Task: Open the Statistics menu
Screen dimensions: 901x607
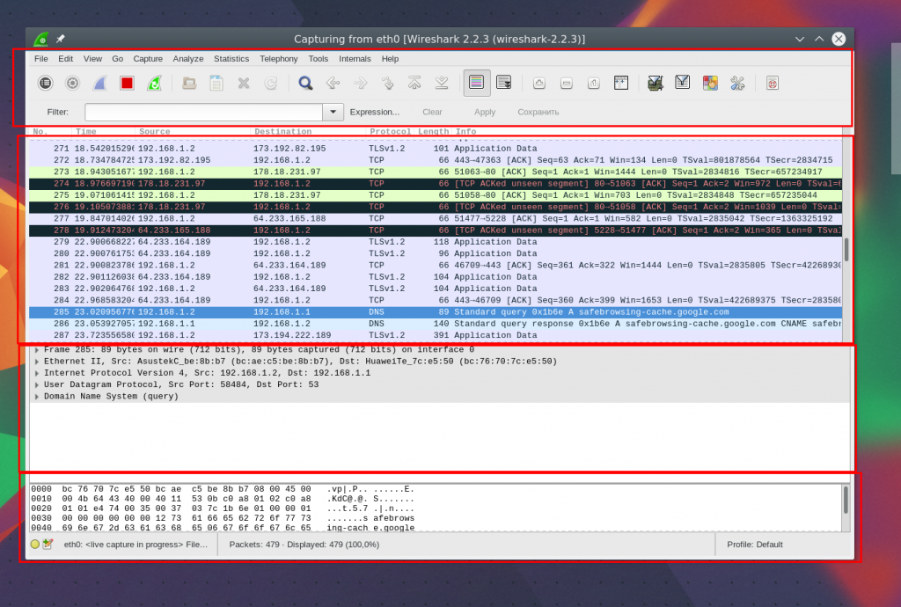Action: pos(231,59)
